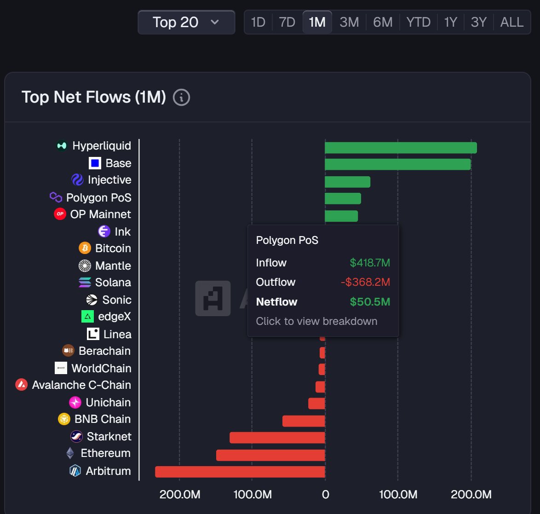The image size is (540, 514).
Task: Click the Injective chain logo icon
Action: [77, 180]
